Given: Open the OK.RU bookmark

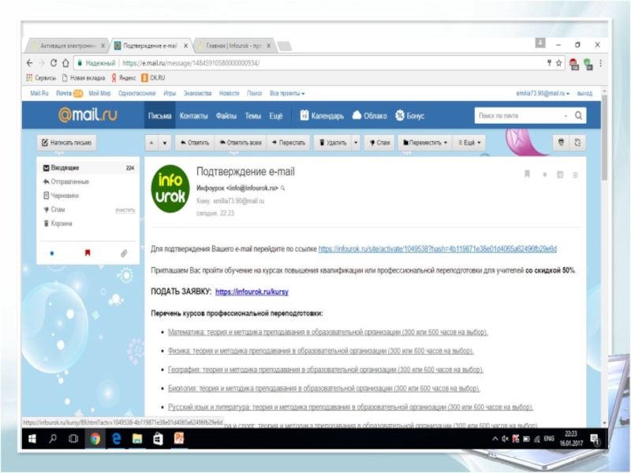Looking at the screenshot, I should (153, 77).
